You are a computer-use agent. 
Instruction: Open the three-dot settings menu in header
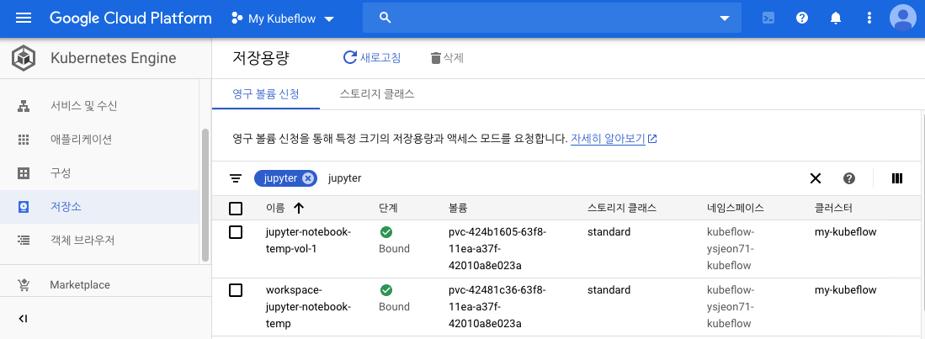(869, 19)
